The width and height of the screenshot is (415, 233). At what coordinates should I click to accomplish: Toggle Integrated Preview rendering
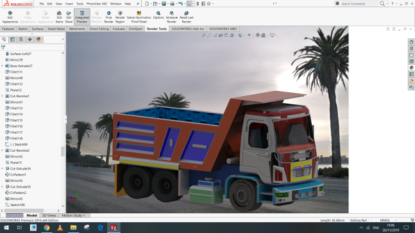click(82, 17)
